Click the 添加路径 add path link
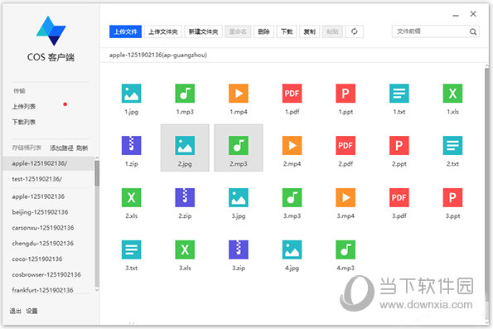Viewport: 493px width, 329px height. [x=61, y=148]
